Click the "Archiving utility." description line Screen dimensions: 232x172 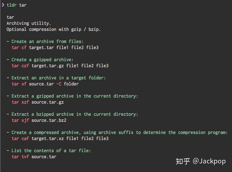(29, 23)
